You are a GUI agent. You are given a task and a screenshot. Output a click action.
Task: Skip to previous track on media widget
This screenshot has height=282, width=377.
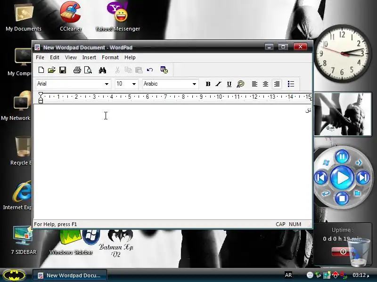pyautogui.click(x=321, y=178)
